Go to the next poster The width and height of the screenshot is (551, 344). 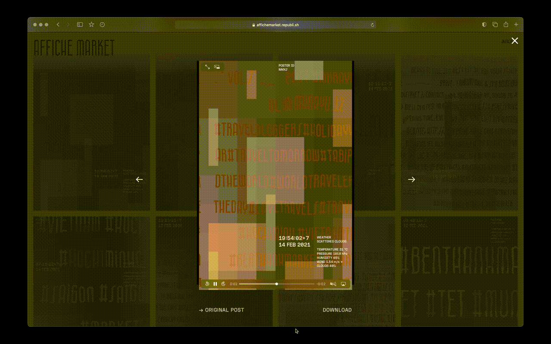click(412, 179)
